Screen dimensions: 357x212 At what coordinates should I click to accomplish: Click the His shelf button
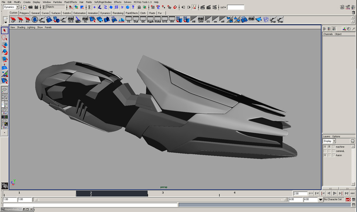click(64, 20)
